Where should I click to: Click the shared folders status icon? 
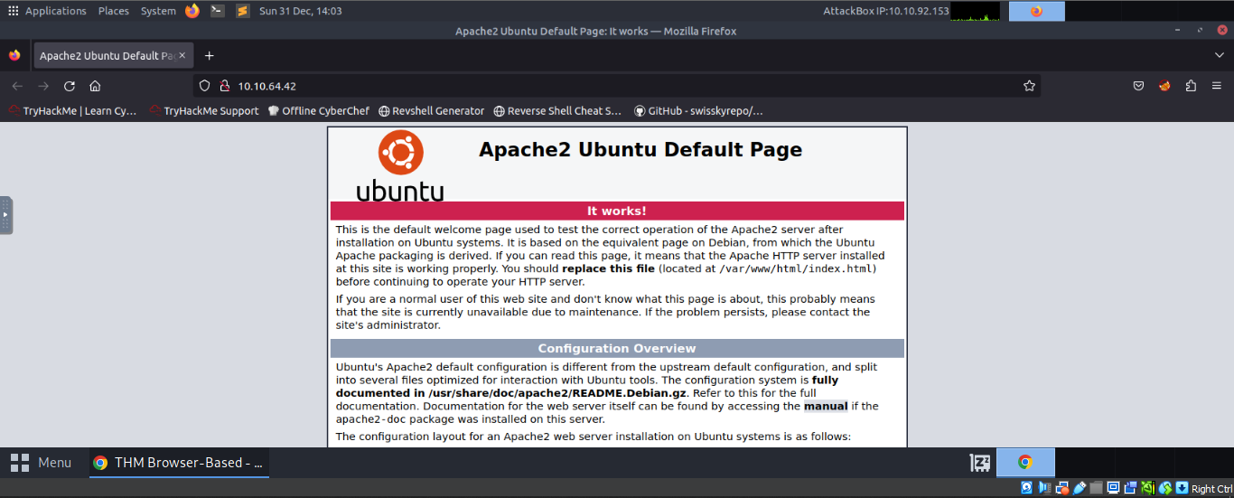tap(1096, 488)
